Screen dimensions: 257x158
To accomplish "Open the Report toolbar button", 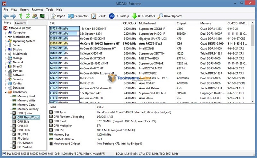I will click(x=58, y=16).
